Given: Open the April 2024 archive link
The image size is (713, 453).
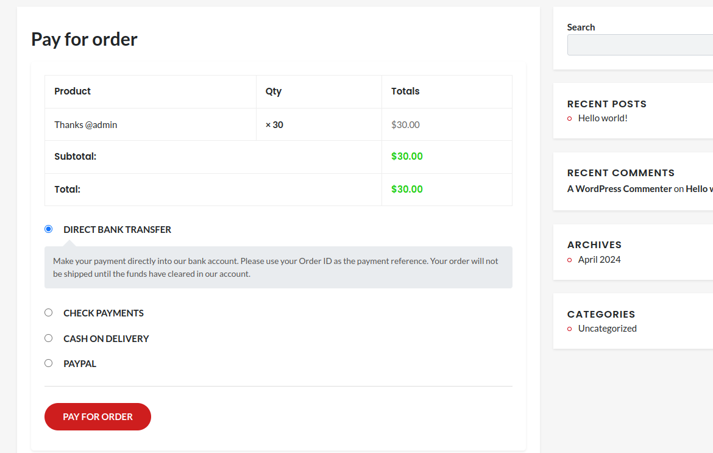Looking at the screenshot, I should click(599, 260).
